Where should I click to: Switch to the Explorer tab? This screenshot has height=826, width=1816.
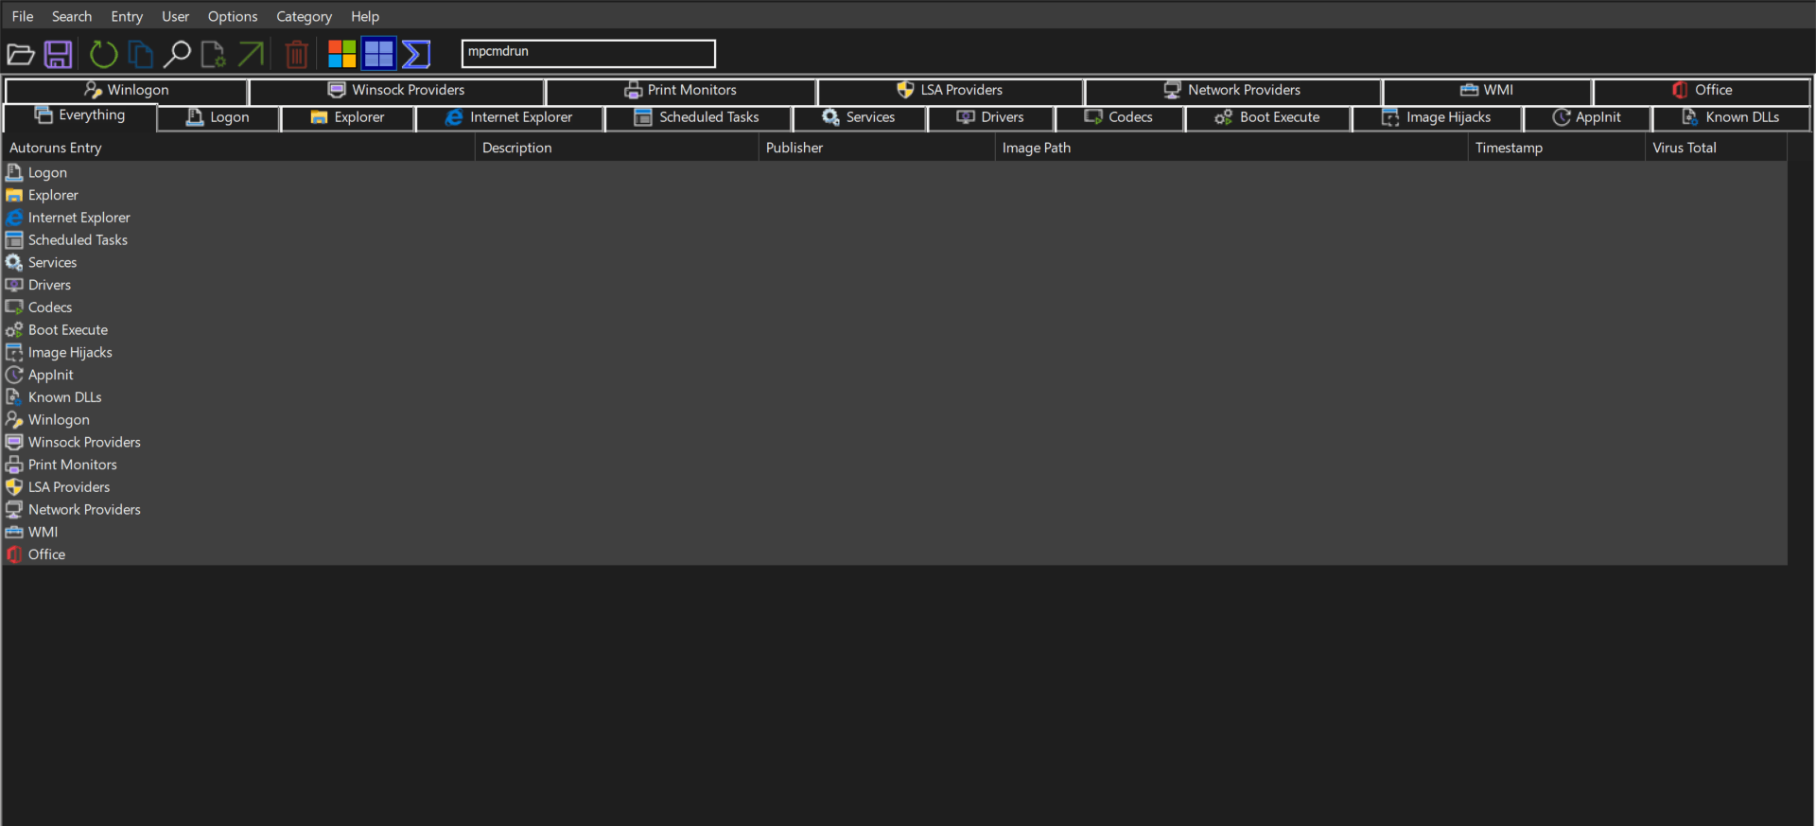[x=347, y=117]
